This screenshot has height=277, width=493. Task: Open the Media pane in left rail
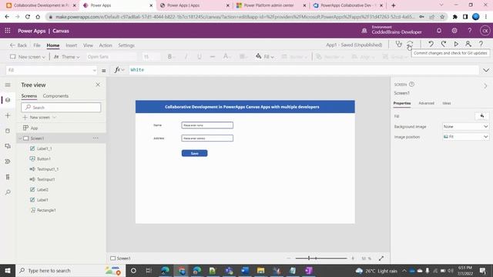8,146
